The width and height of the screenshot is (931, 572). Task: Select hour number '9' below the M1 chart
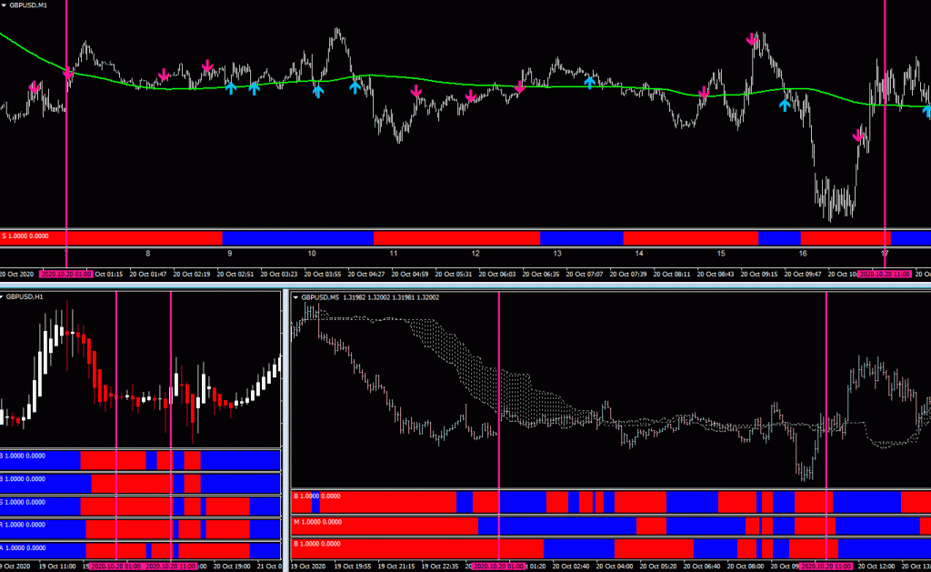pos(230,254)
